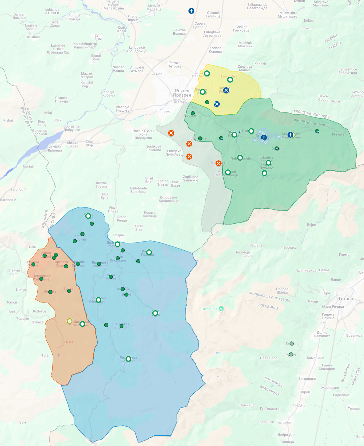
Task: Click the Kushnin place label
Action: point(33,37)
